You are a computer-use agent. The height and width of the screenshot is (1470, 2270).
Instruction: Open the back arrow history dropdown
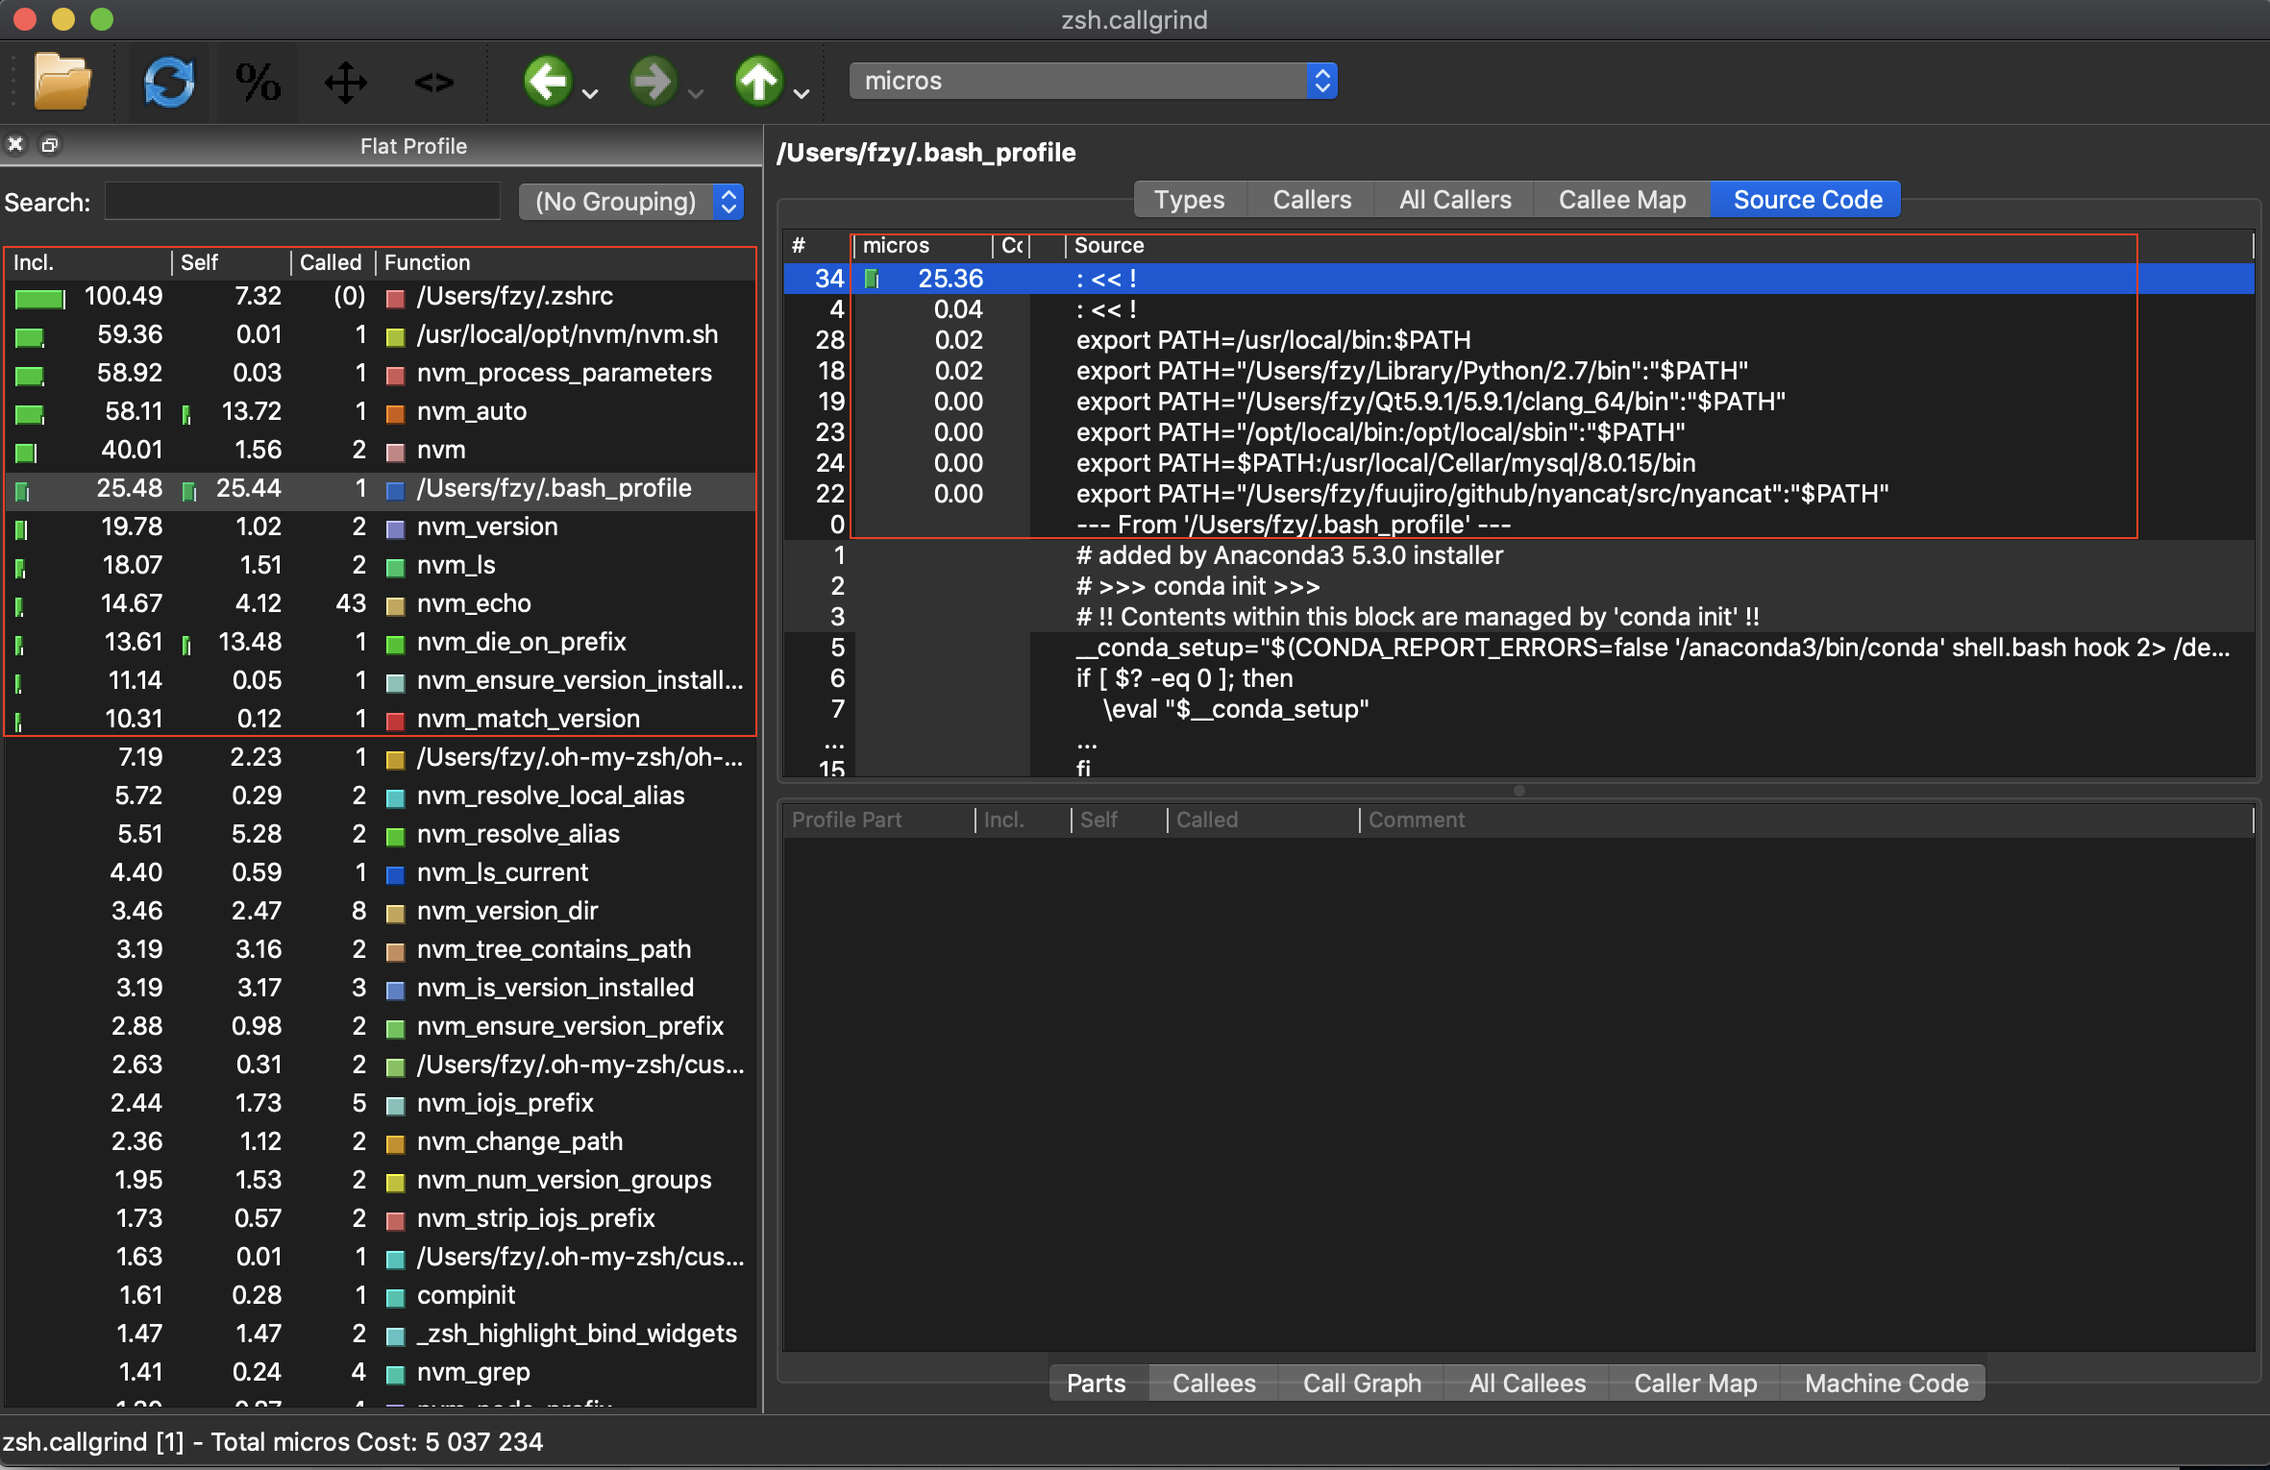tap(591, 93)
